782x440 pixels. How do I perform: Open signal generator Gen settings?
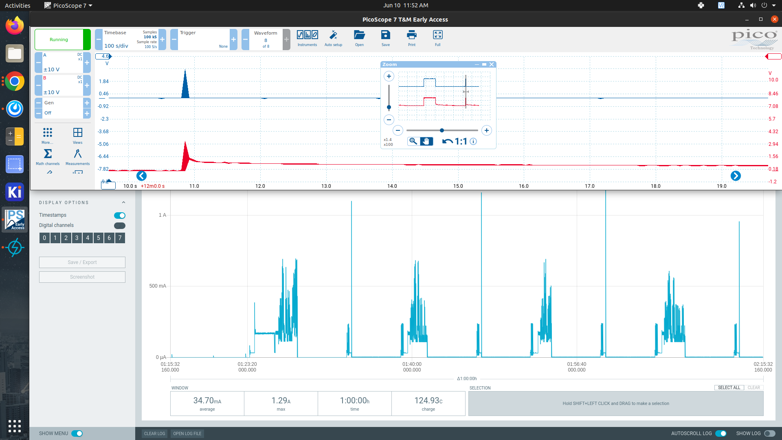(63, 103)
